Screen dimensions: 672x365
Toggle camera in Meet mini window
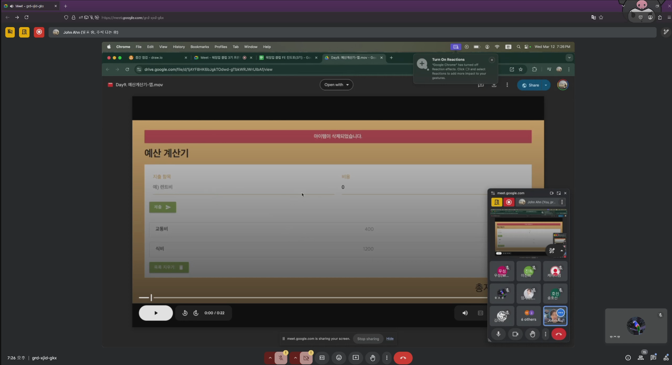(x=515, y=334)
